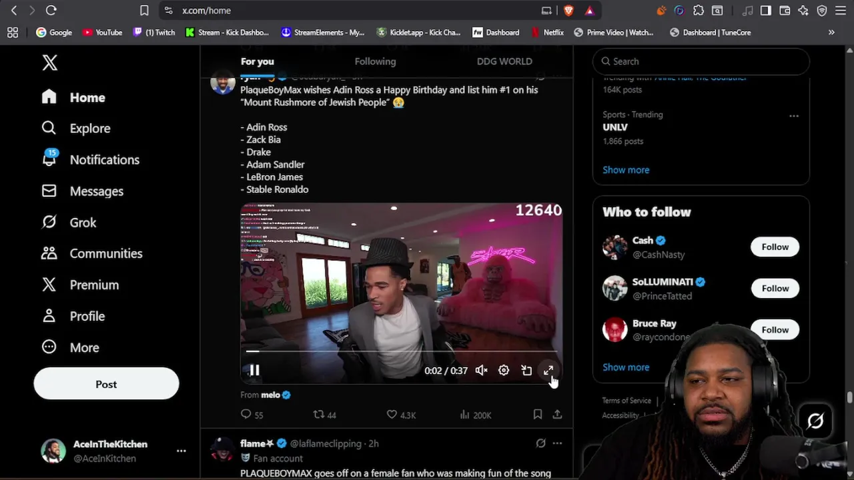The image size is (854, 480).
Task: Open Brave Shields icon
Action: point(569,11)
